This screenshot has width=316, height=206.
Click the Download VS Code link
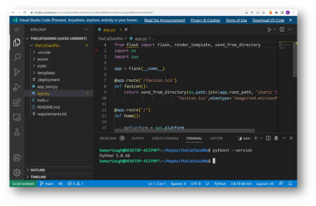[268, 20]
